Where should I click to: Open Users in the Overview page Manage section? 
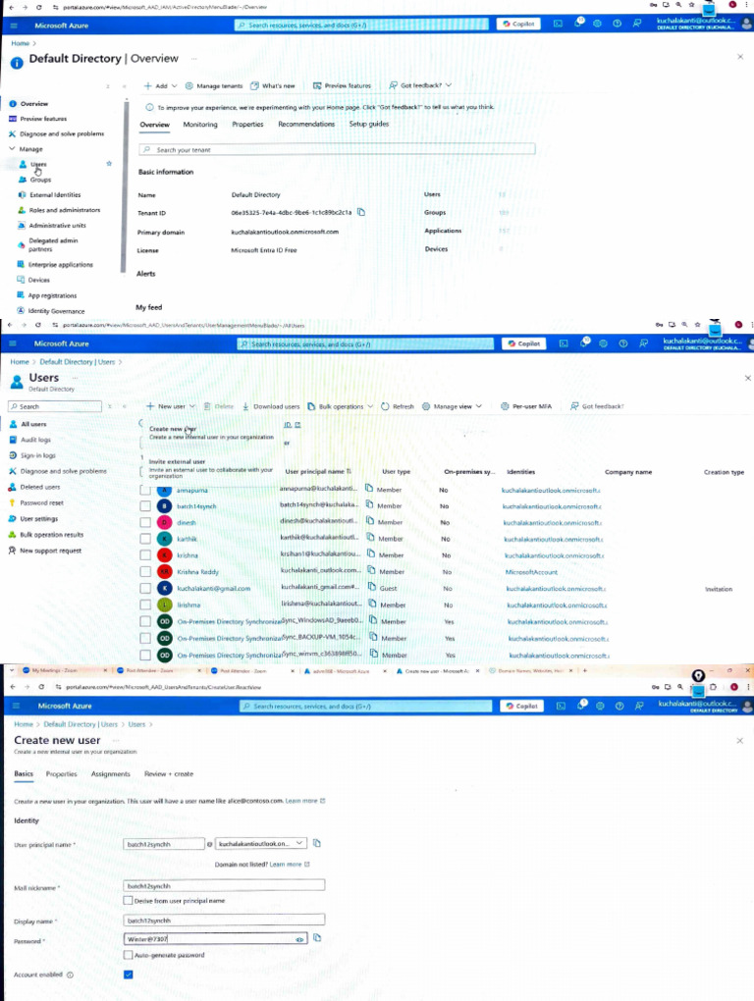(x=38, y=164)
